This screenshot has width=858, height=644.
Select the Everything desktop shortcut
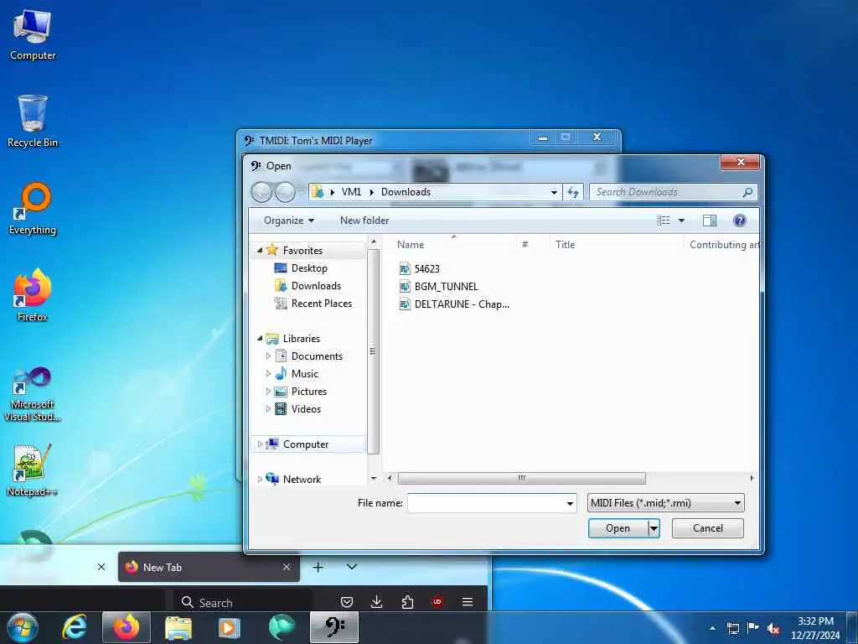[x=33, y=209]
